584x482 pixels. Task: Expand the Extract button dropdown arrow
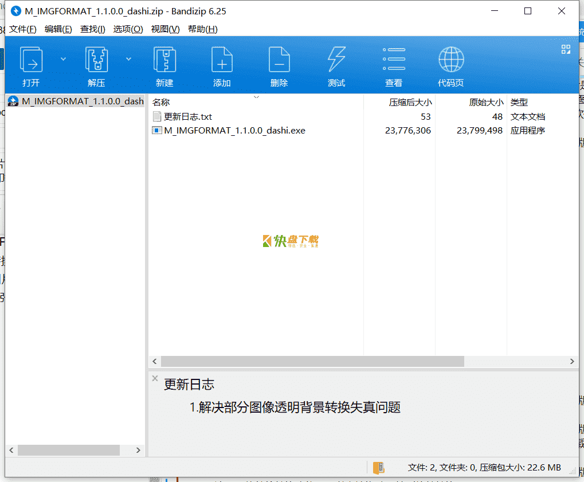click(128, 59)
